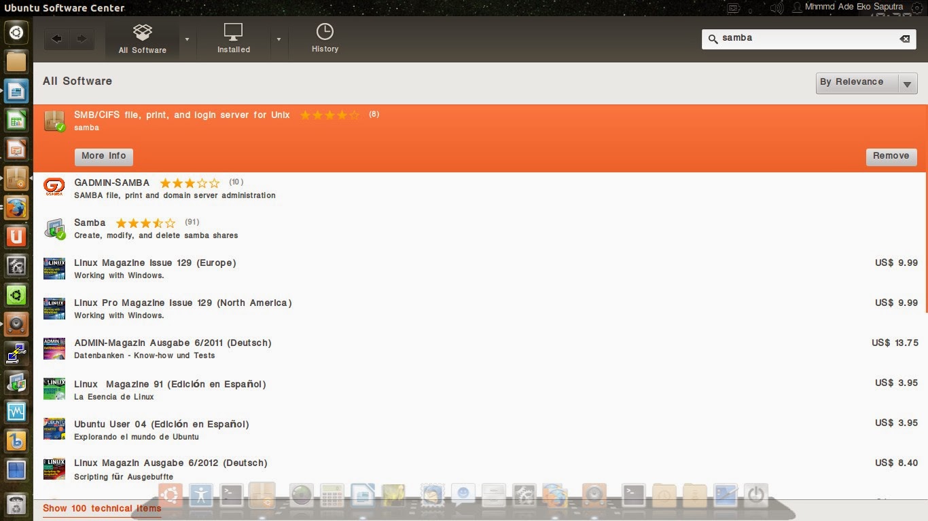The width and height of the screenshot is (928, 521).
Task: Click the ADMIN-Magazin cover thumbnail
Action: click(54, 349)
